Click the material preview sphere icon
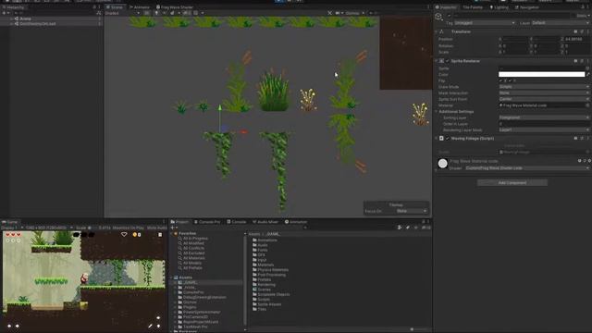 pos(442,163)
